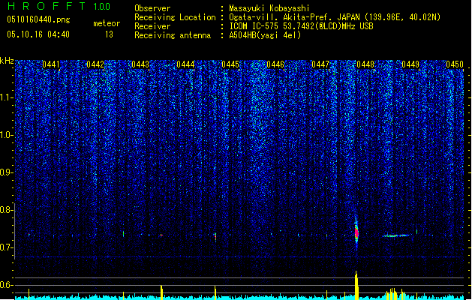
Task: Click the antenna value A504HB(yagi 4el)
Action: [x=265, y=35]
